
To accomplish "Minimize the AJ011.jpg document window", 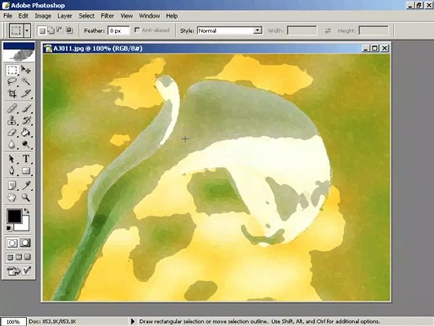I will tap(366, 48).
